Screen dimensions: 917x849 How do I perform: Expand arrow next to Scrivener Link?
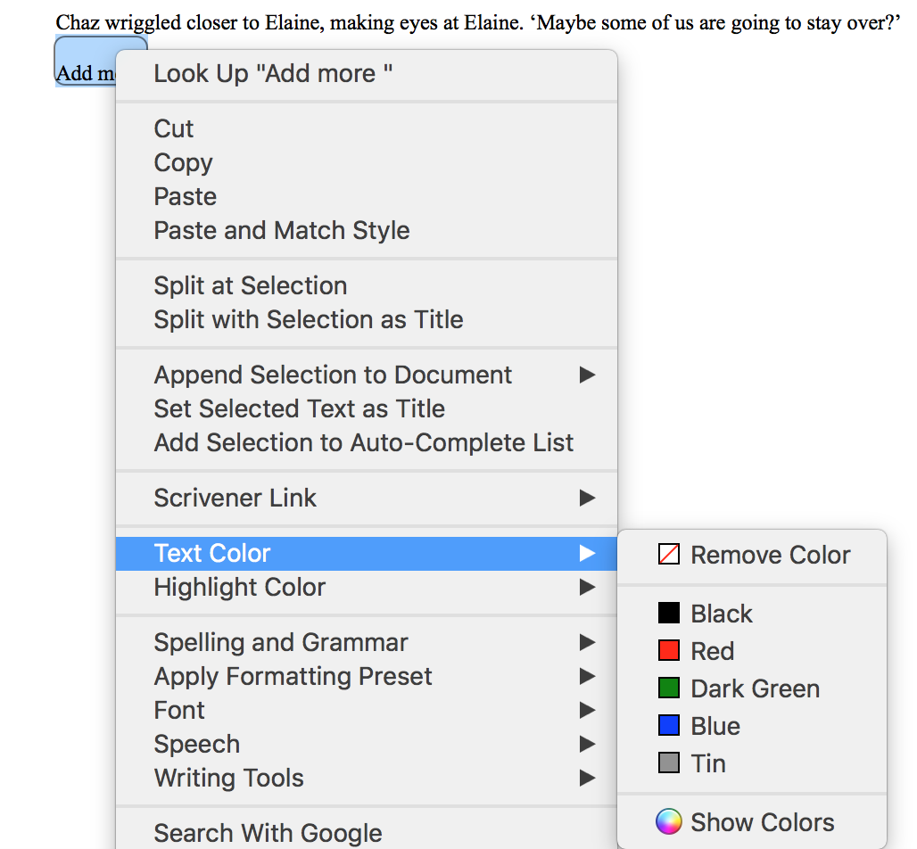click(587, 499)
